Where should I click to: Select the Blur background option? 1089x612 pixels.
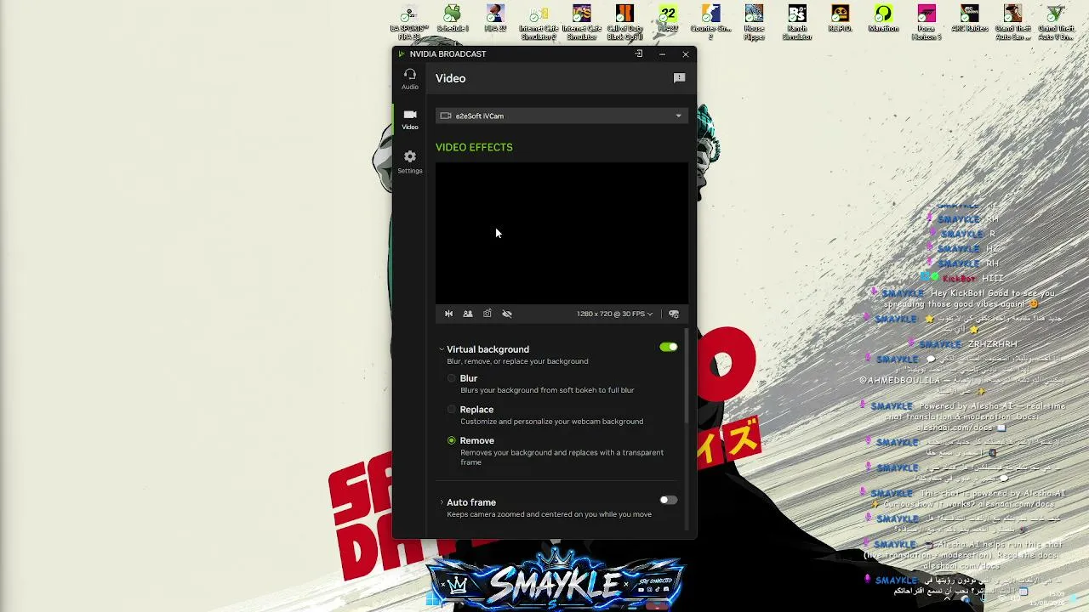coord(452,378)
